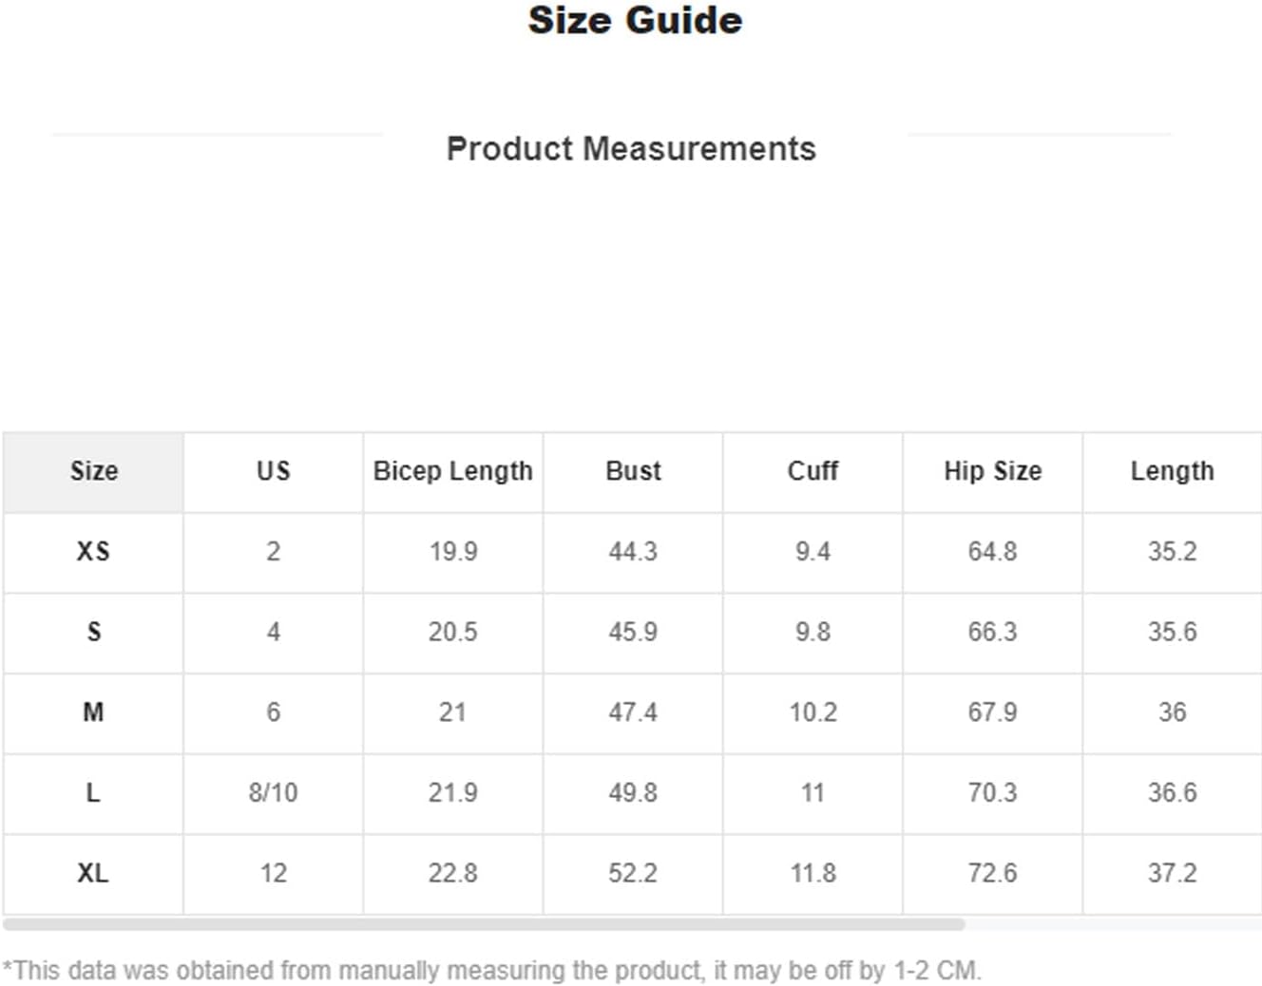Click the Size Guide title

(635, 21)
